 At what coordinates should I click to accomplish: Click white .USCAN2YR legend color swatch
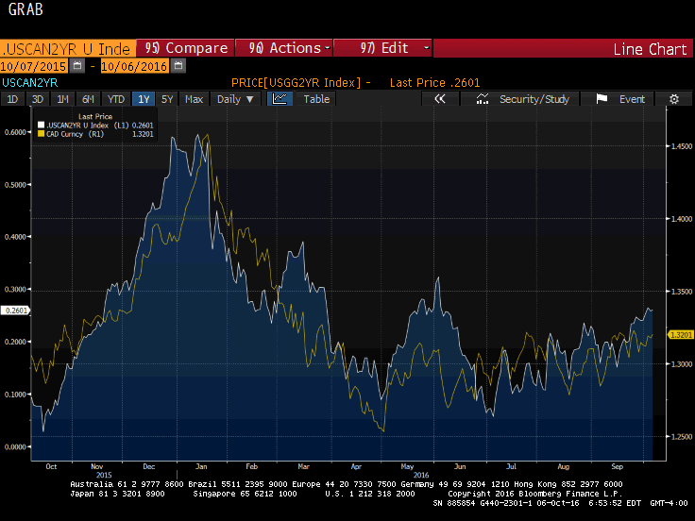(x=41, y=126)
